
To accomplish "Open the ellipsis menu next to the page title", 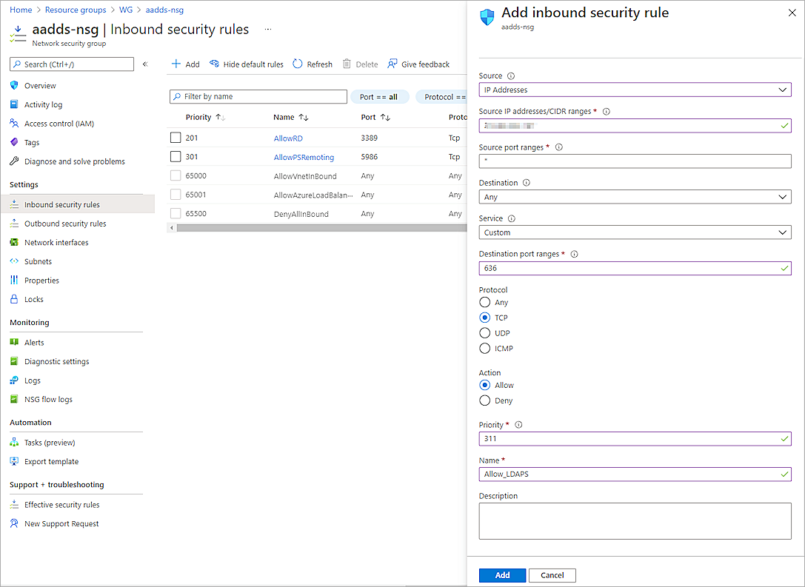I will pos(267,28).
